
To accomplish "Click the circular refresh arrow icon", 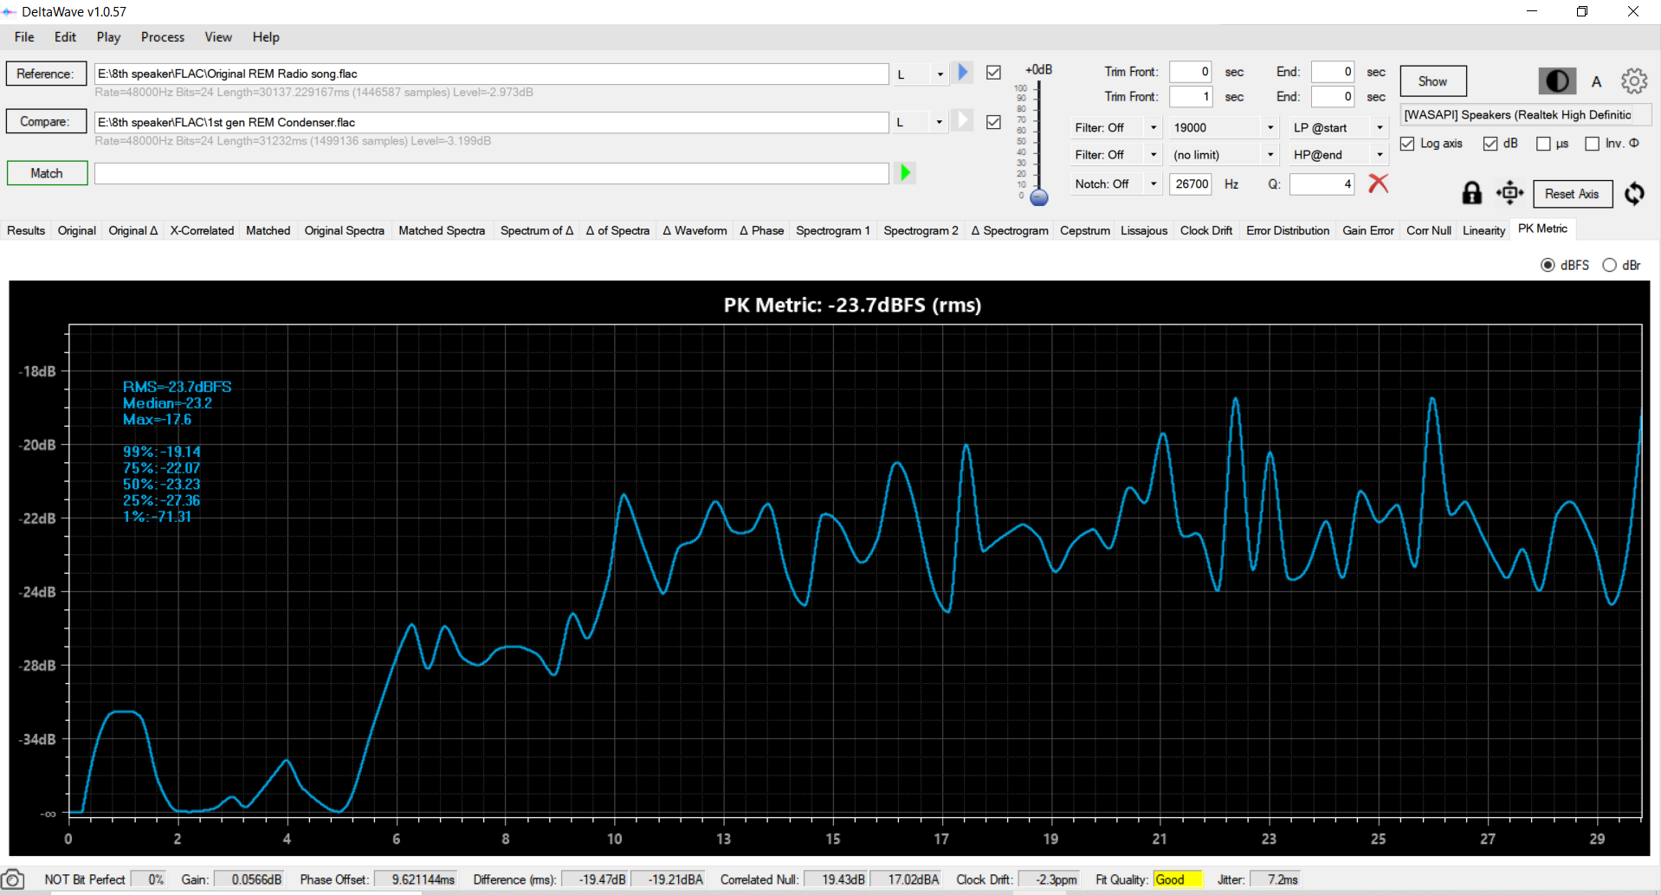I will pyautogui.click(x=1634, y=193).
